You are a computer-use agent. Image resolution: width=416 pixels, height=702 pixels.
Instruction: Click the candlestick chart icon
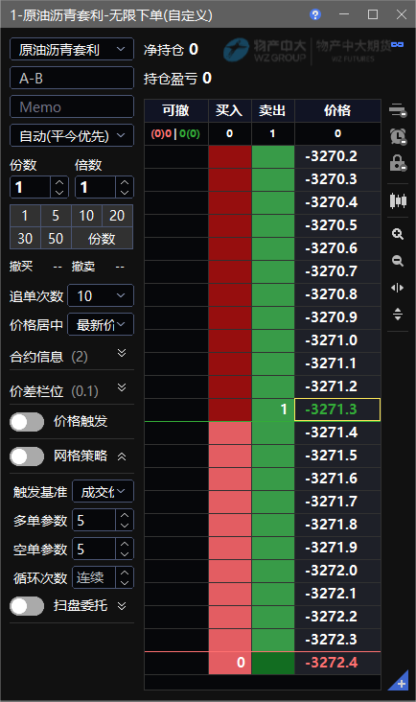coord(398,200)
